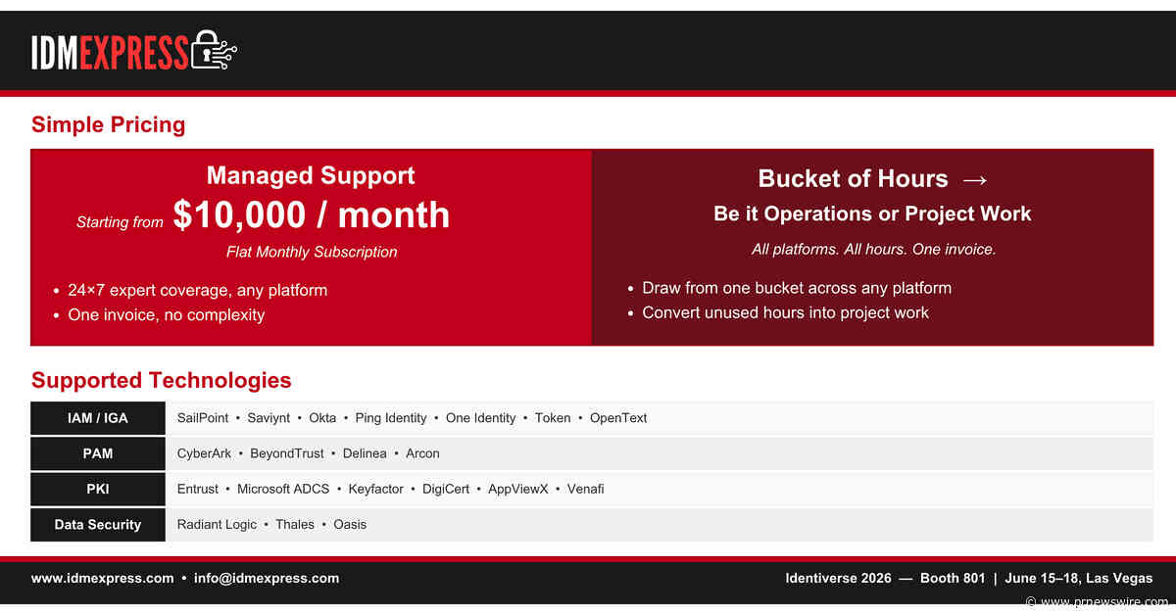Click SailPoint in the IAM row
1176x615 pixels.
pyautogui.click(x=203, y=418)
